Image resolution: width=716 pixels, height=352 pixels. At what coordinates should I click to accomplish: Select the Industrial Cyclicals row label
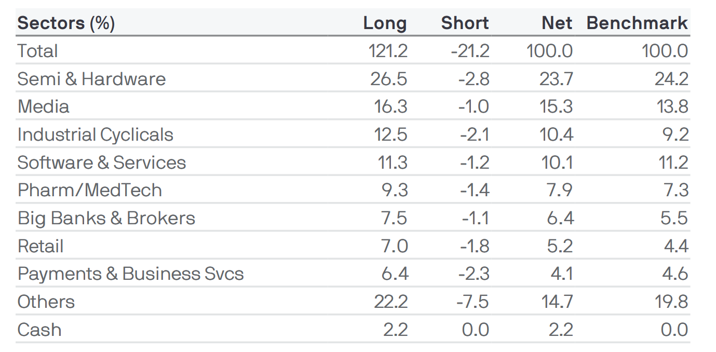(x=95, y=134)
